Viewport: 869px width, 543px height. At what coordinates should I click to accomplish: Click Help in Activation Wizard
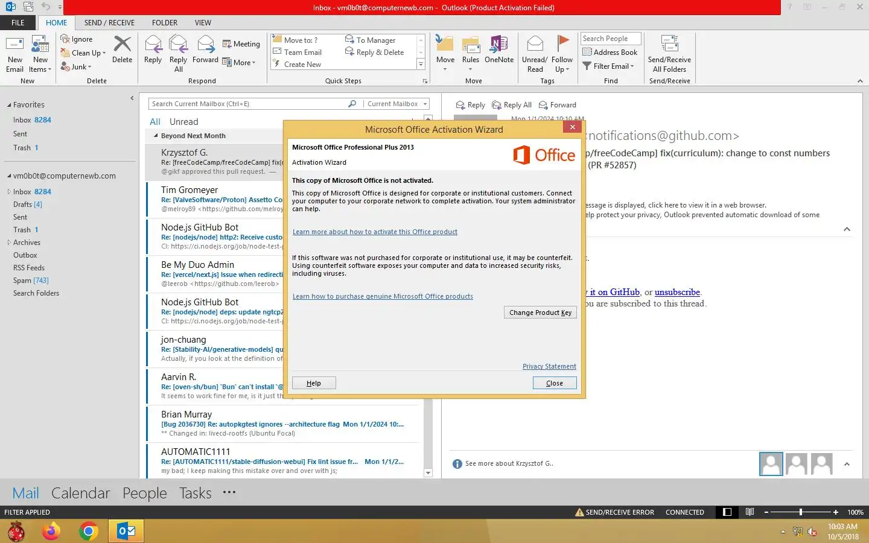314,383
